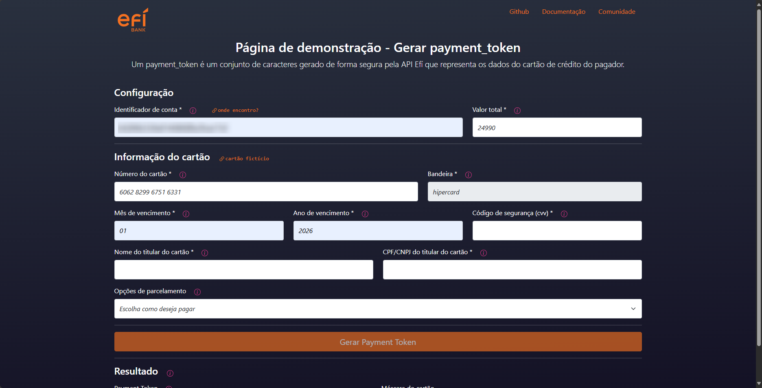Viewport: 762px width, 388px height.
Task: Click the page vertical scrollbar thumb
Action: pyautogui.click(x=759, y=177)
